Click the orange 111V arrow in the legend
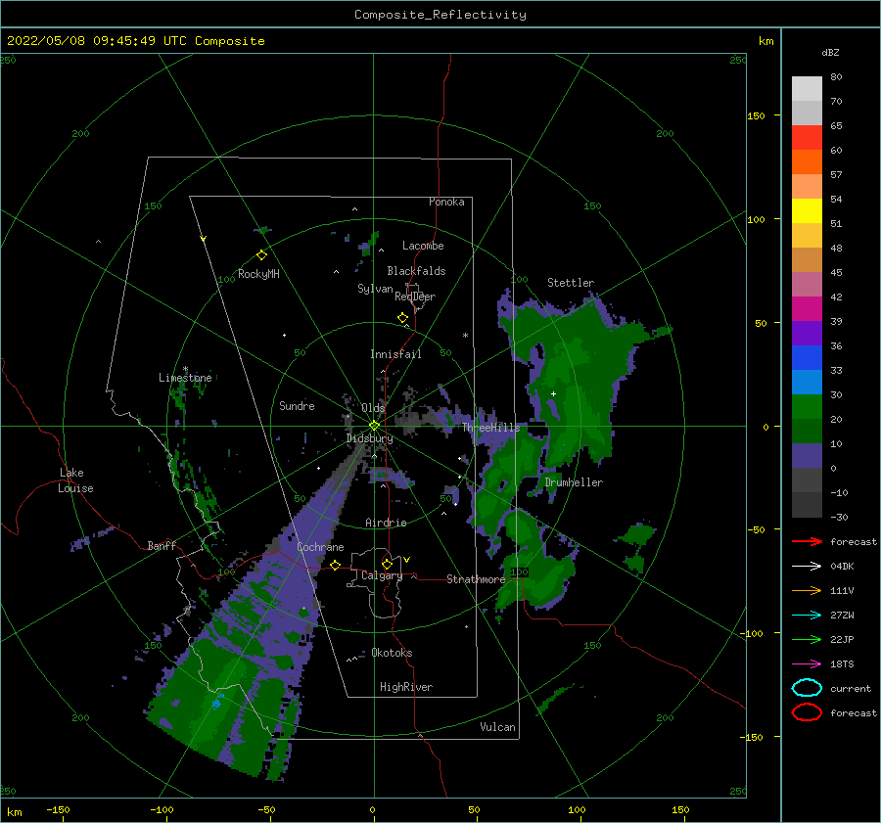This screenshot has width=881, height=823. coord(807,590)
